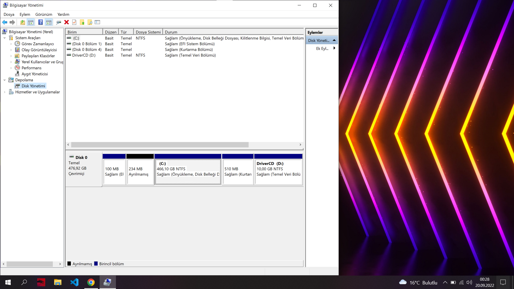Screen dimensions: 514x289
Task: Click the folder with magnifier icon
Action: pos(90,22)
